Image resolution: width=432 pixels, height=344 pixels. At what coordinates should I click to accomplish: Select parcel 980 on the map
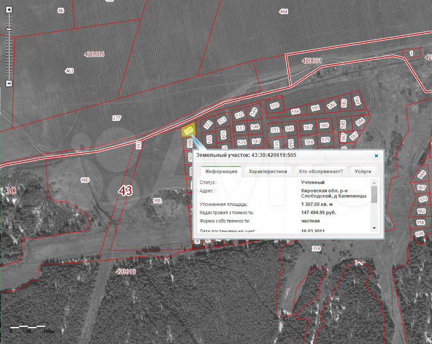[85, 180]
